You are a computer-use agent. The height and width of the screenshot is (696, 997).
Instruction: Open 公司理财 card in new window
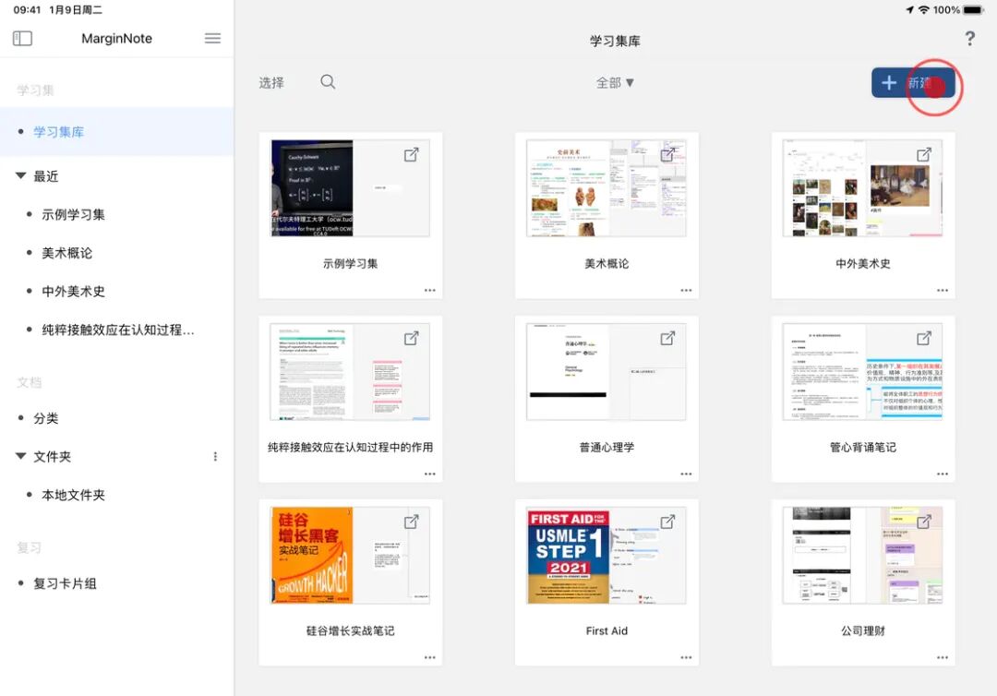coord(924,522)
